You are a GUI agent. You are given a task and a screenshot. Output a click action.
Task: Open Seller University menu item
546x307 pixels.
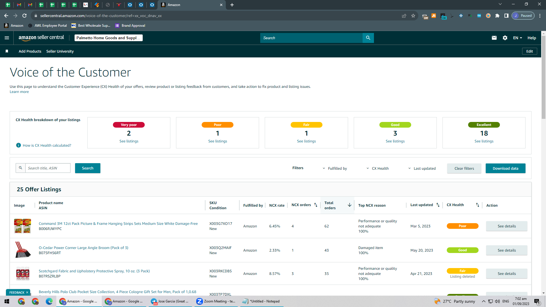[x=60, y=51]
